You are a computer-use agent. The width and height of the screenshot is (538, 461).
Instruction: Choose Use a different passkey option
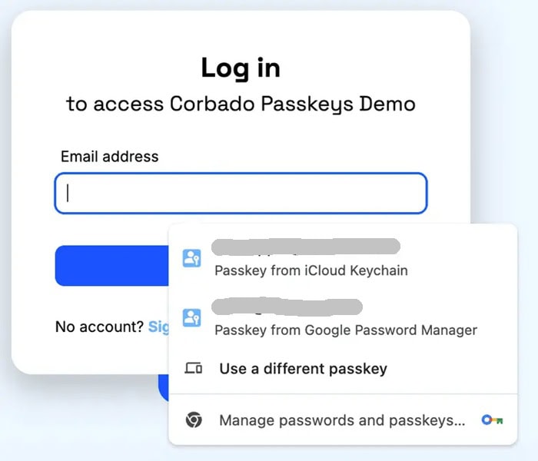click(343, 369)
